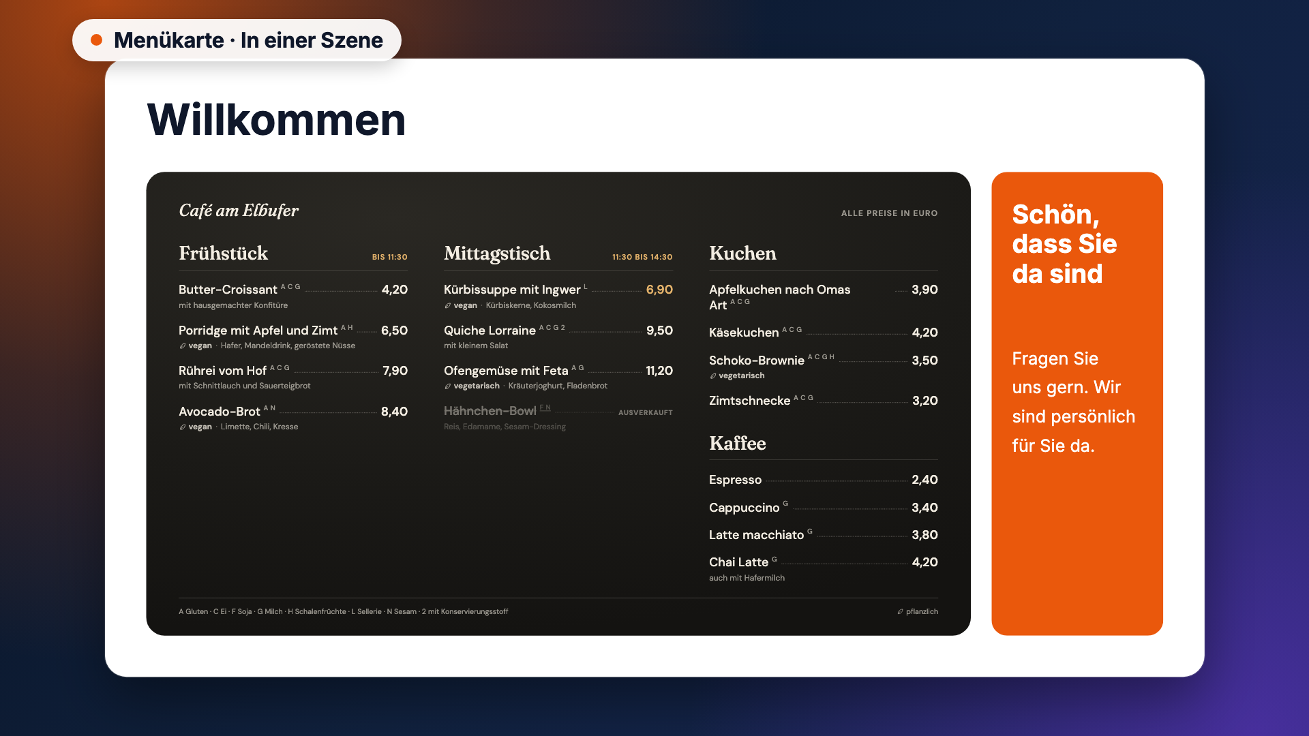The height and width of the screenshot is (736, 1309).
Task: Select the Kuchen section heading
Action: tap(742, 254)
